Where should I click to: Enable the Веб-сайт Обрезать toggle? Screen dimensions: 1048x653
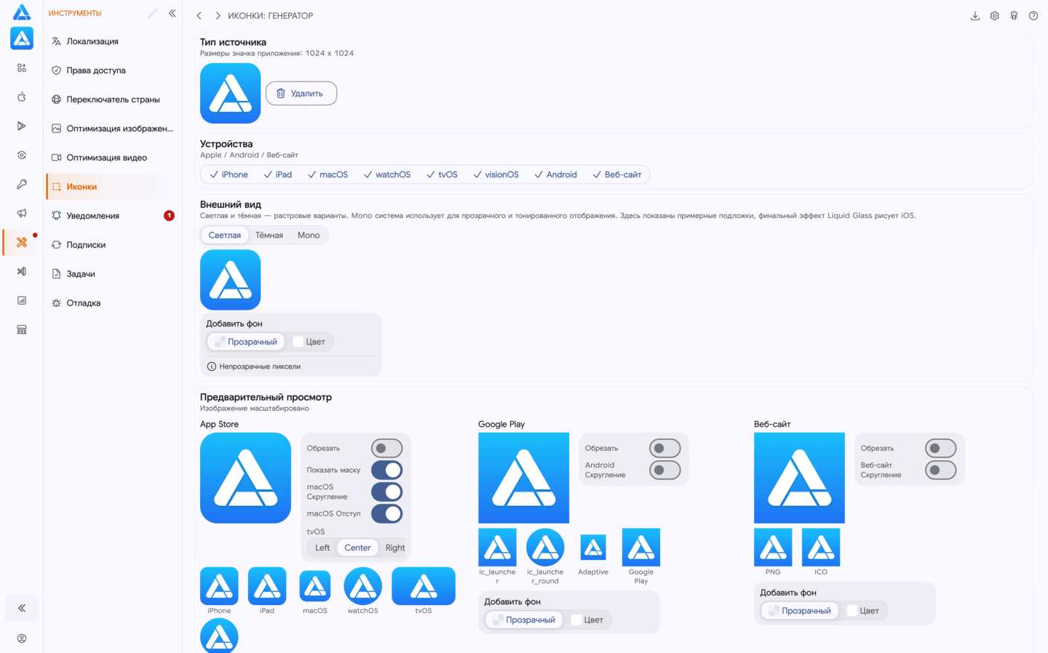(940, 448)
